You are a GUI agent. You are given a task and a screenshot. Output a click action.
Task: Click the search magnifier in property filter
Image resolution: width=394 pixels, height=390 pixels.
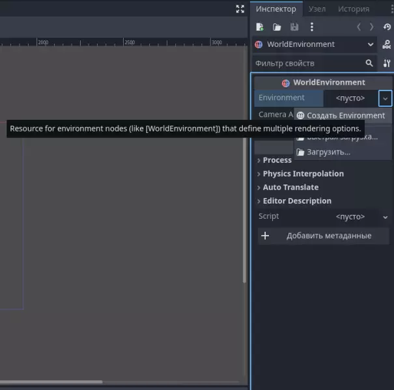click(369, 63)
